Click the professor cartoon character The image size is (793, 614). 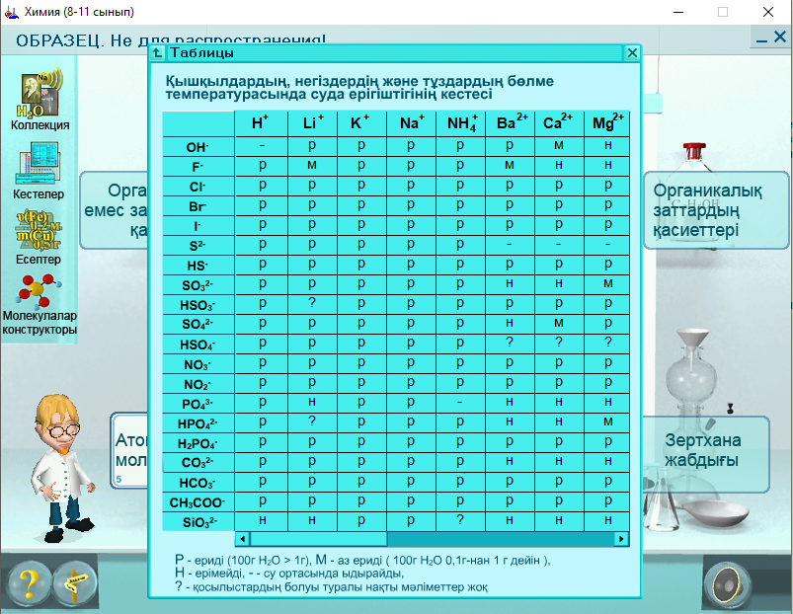61,468
